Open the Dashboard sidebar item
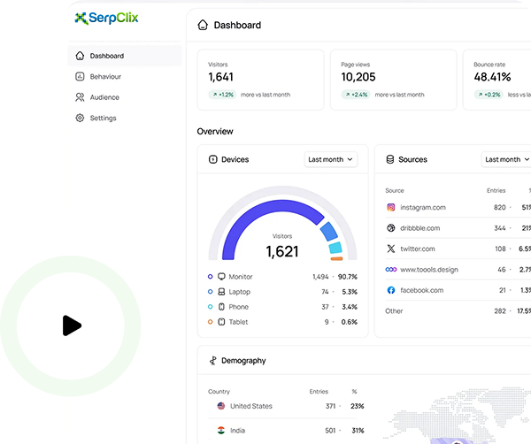Screen dimensions: 531x444 [x=125, y=56]
